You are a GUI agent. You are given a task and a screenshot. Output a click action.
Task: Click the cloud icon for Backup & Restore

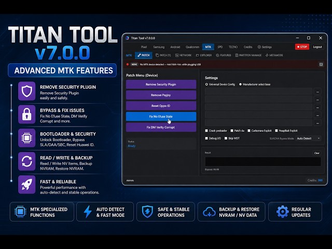(x=209, y=212)
